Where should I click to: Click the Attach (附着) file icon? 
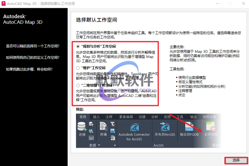[x=104, y=126]
